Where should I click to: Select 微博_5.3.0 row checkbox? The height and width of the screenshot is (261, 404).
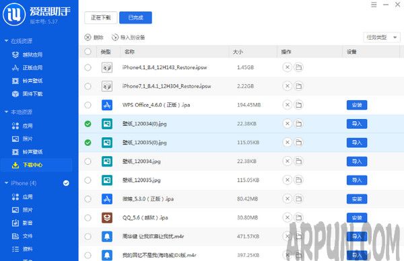click(88, 198)
